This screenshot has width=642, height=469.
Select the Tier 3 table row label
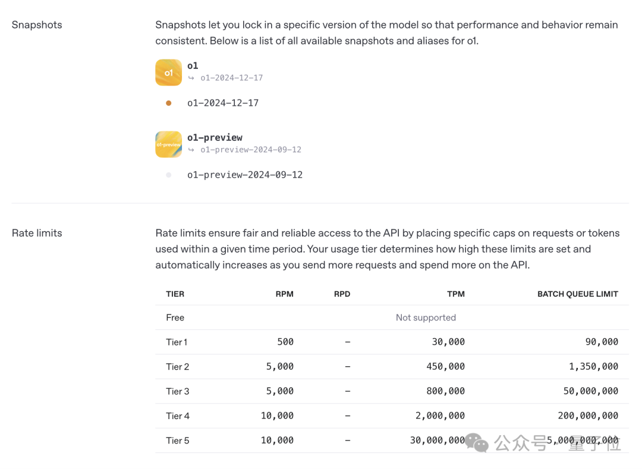177,391
